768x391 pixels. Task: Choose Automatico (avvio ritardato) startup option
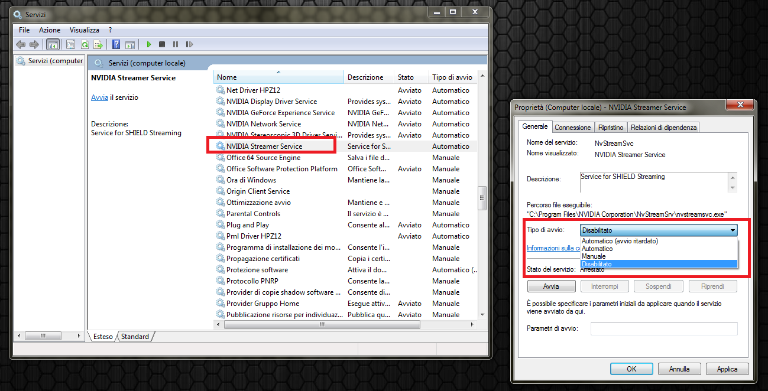[x=659, y=241]
